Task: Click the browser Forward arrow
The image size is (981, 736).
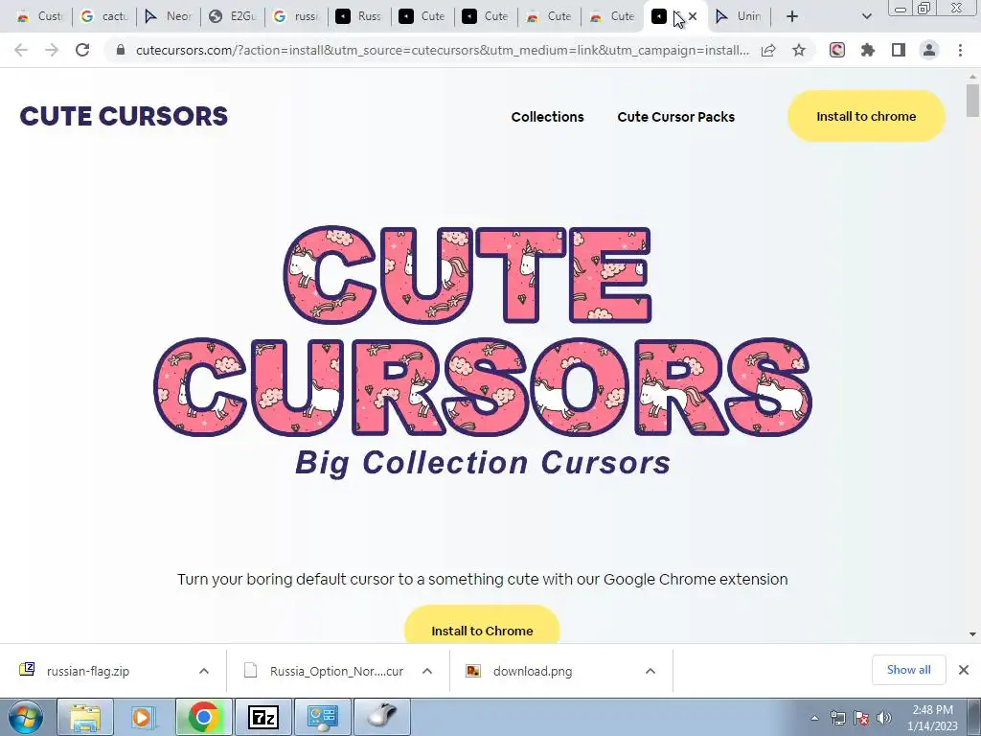Action: click(x=52, y=50)
